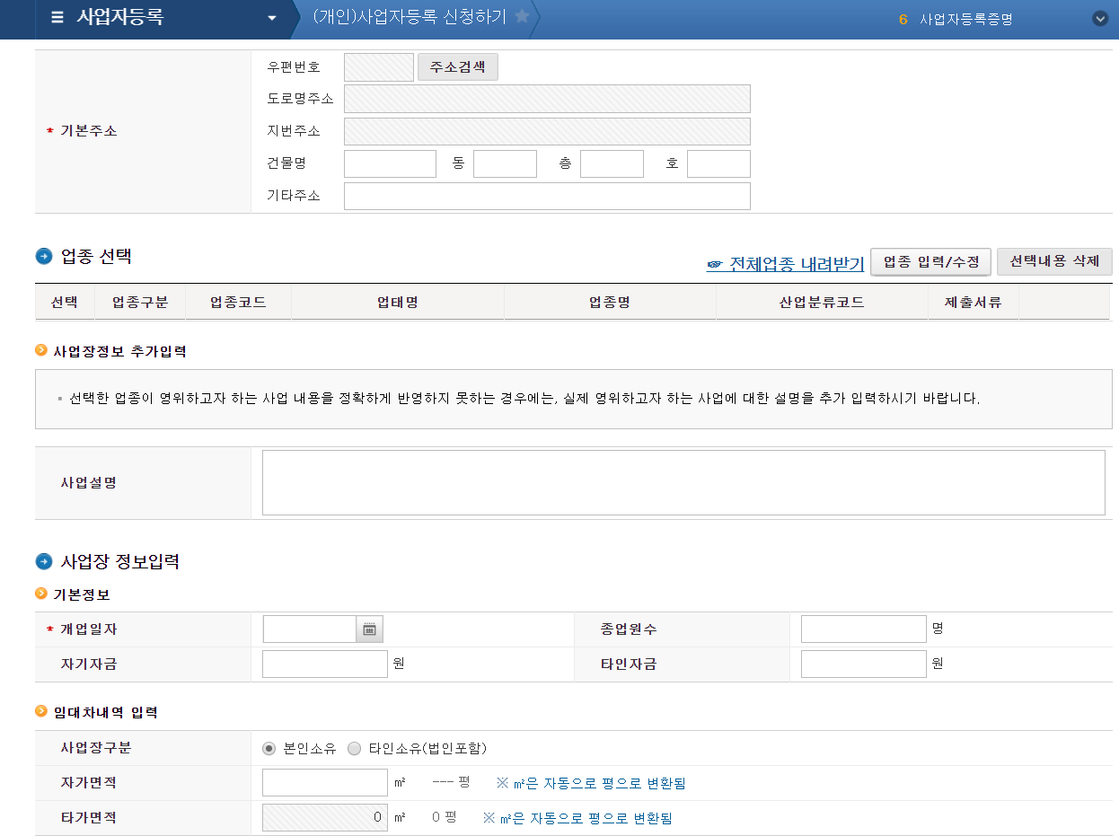Image resolution: width=1119 pixels, height=836 pixels.
Task: Select the 사업자등록증명 step item
Action: point(966,18)
